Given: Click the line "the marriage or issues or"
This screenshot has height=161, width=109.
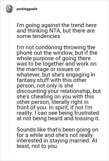Looking at the screenshot, I should 48,69.
